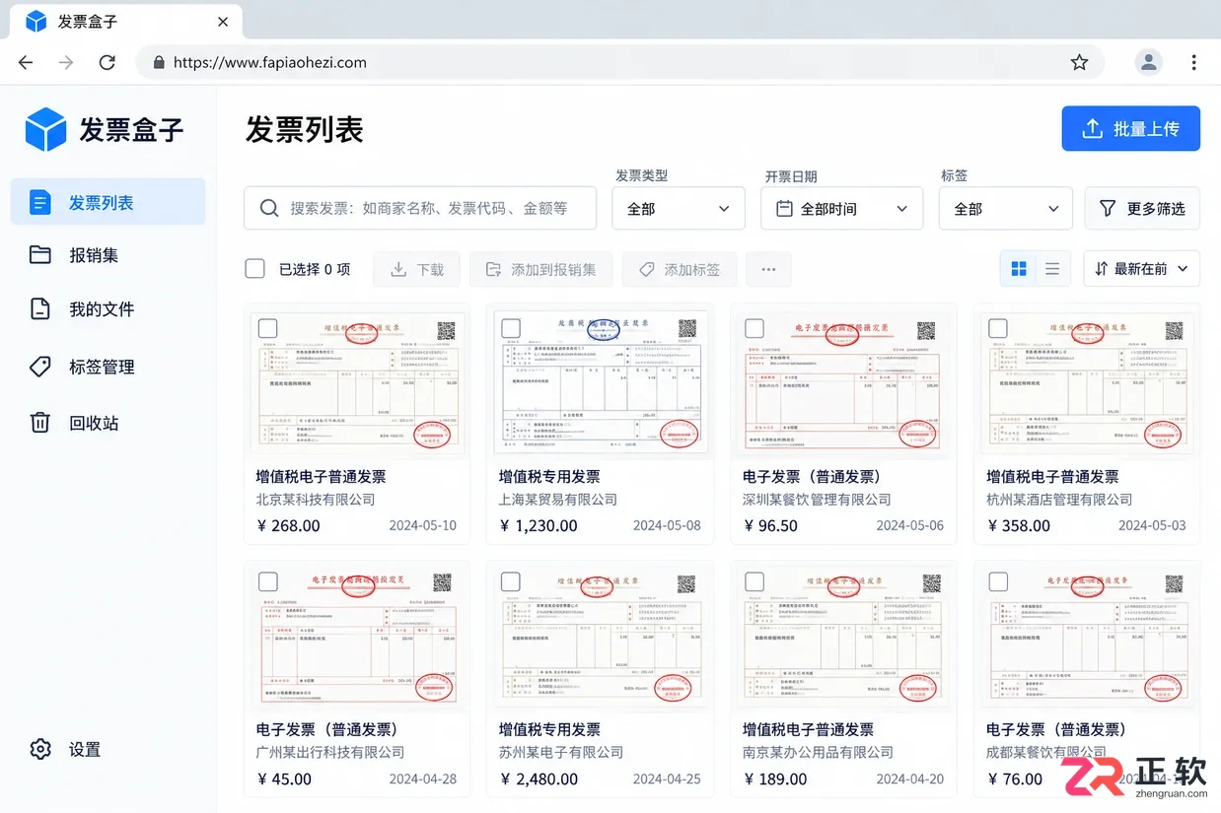Click the search box for invoices
This screenshot has width=1221, height=813.
pyautogui.click(x=420, y=208)
